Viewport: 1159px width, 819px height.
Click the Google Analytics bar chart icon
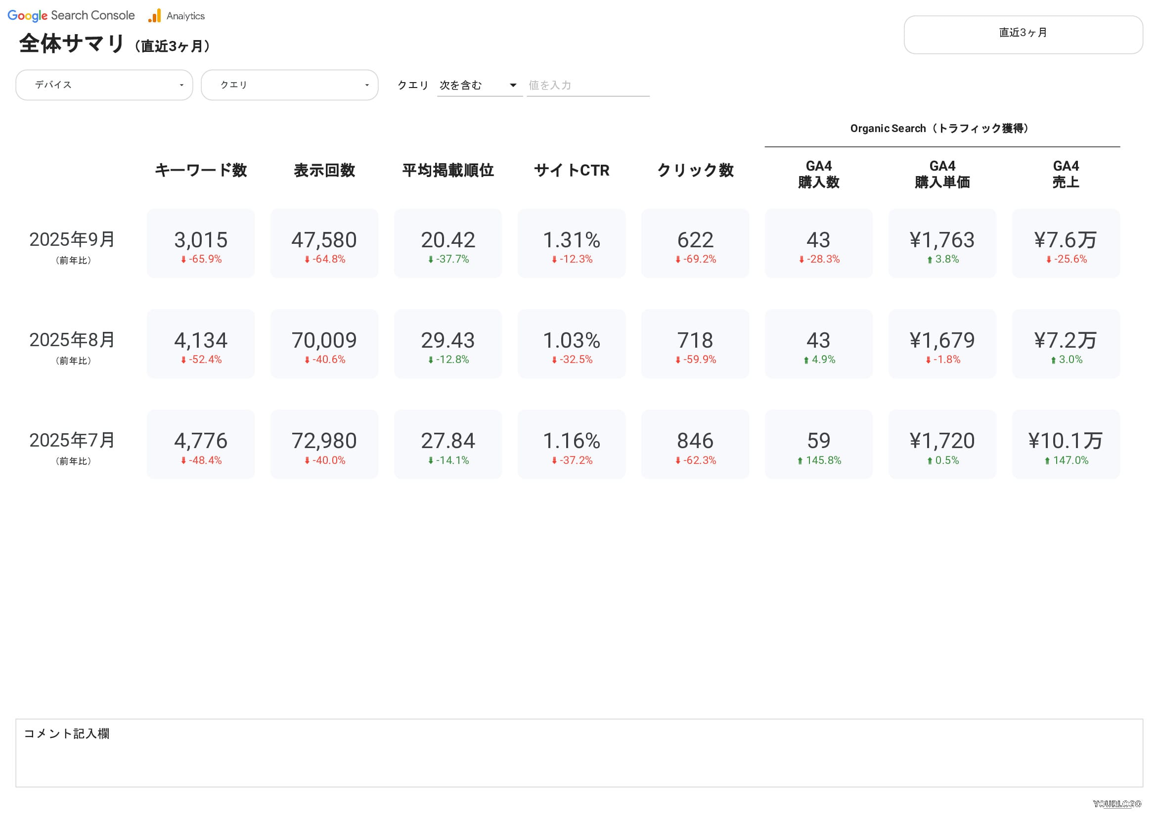coord(154,16)
